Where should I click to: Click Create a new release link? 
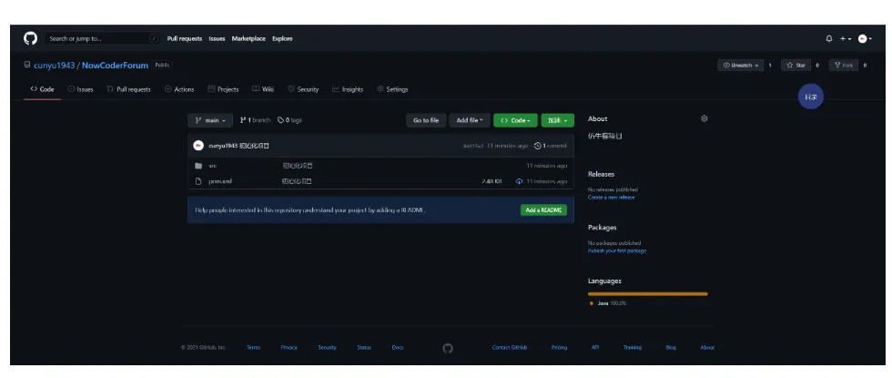[x=611, y=197]
